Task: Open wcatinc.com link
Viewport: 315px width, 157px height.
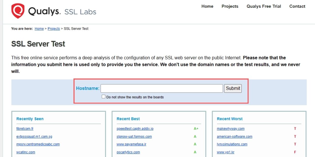Action: (x=26, y=152)
